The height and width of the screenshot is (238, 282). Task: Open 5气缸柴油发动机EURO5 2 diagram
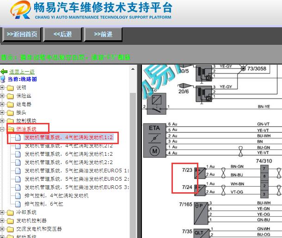point(77,179)
